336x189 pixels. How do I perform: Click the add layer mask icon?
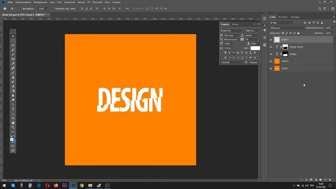pyautogui.click(x=311, y=180)
